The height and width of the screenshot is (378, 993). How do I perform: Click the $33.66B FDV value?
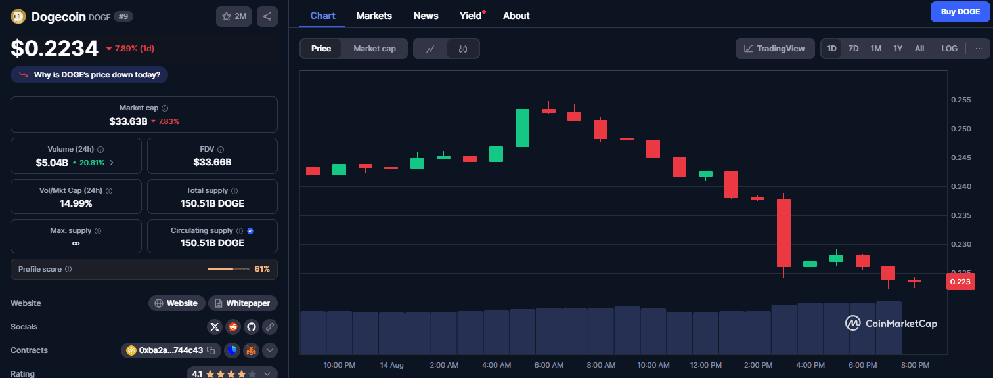pyautogui.click(x=212, y=162)
